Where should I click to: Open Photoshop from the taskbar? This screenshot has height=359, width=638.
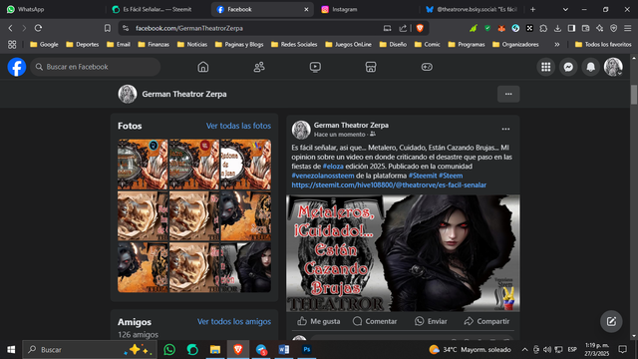[x=307, y=350]
